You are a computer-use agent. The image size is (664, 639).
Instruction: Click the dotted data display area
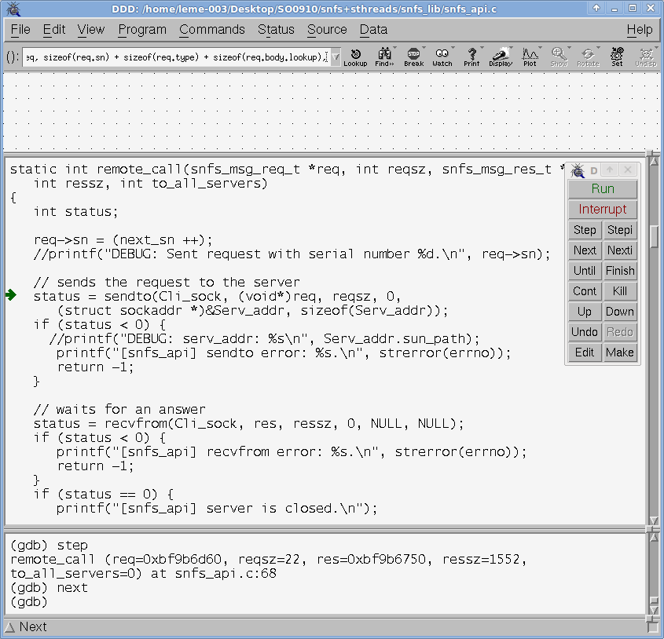330,111
